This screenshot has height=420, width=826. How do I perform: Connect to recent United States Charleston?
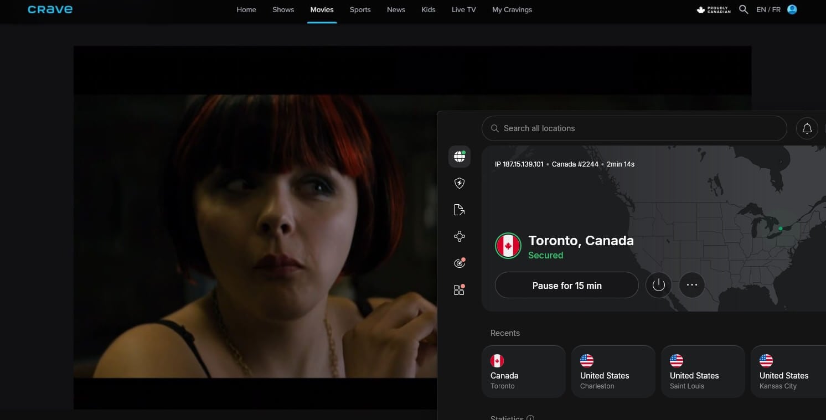click(x=613, y=371)
